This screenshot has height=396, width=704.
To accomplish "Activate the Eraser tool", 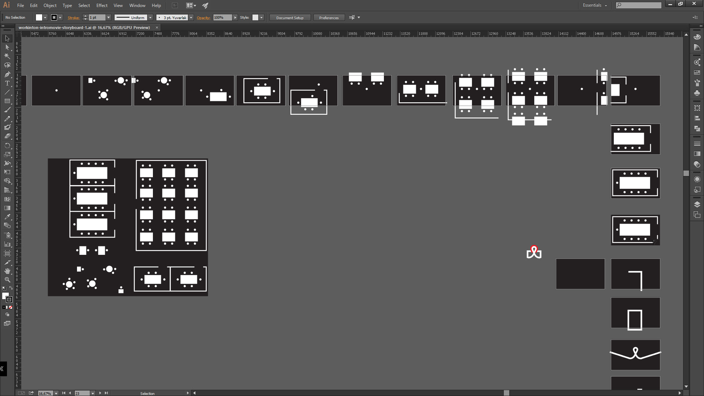I will tap(7, 136).
